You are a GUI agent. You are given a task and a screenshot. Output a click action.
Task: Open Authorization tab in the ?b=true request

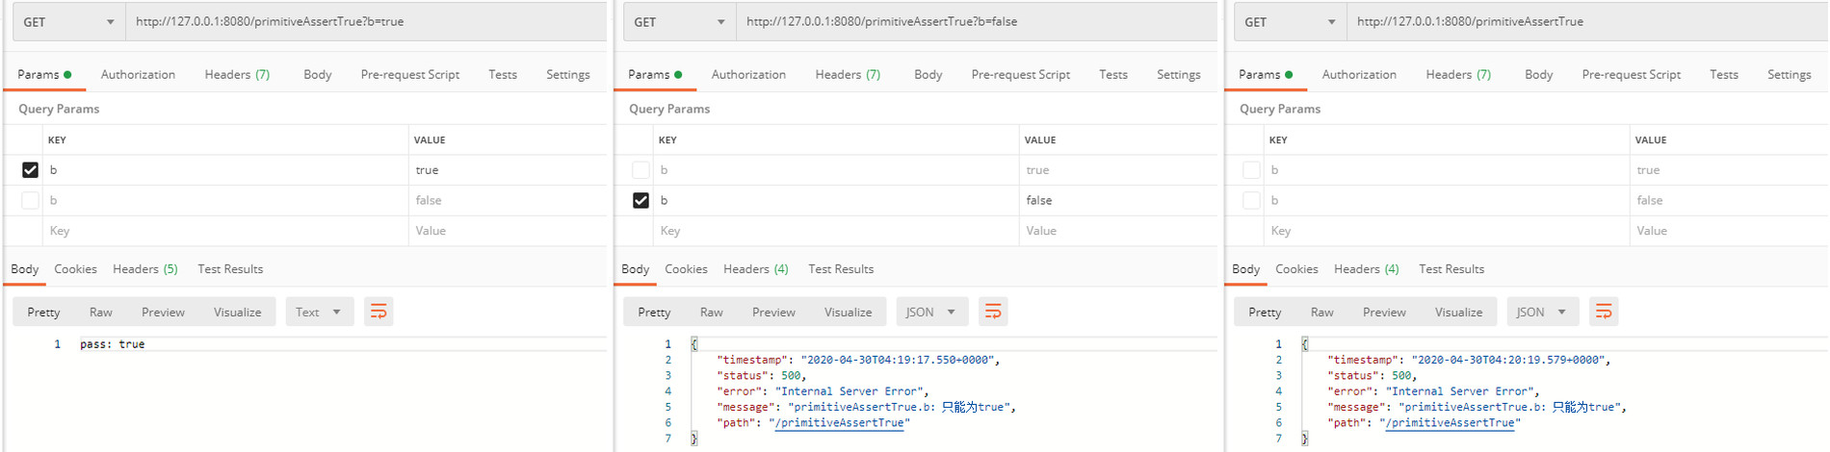[x=138, y=74]
